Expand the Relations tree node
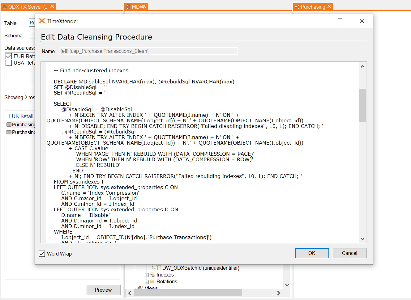 coord(147,281)
